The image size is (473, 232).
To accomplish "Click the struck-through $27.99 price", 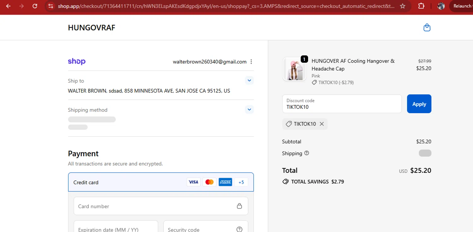I will pos(425,61).
